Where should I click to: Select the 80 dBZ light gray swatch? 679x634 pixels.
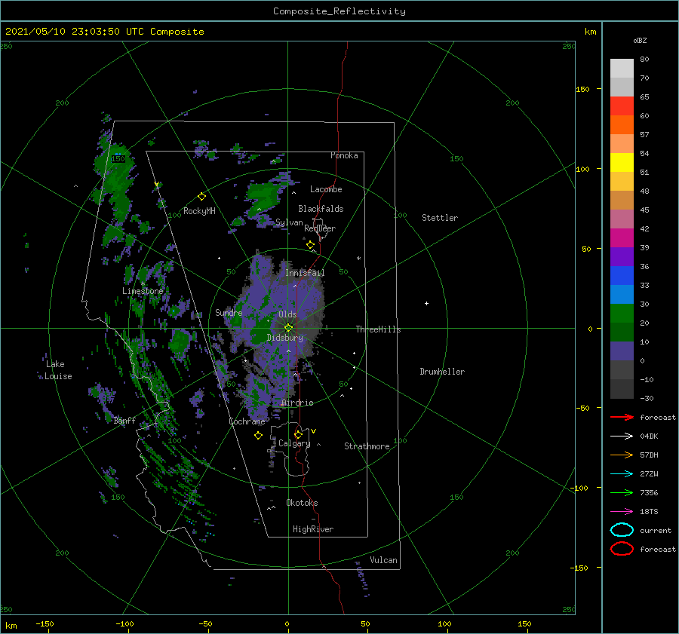622,69
